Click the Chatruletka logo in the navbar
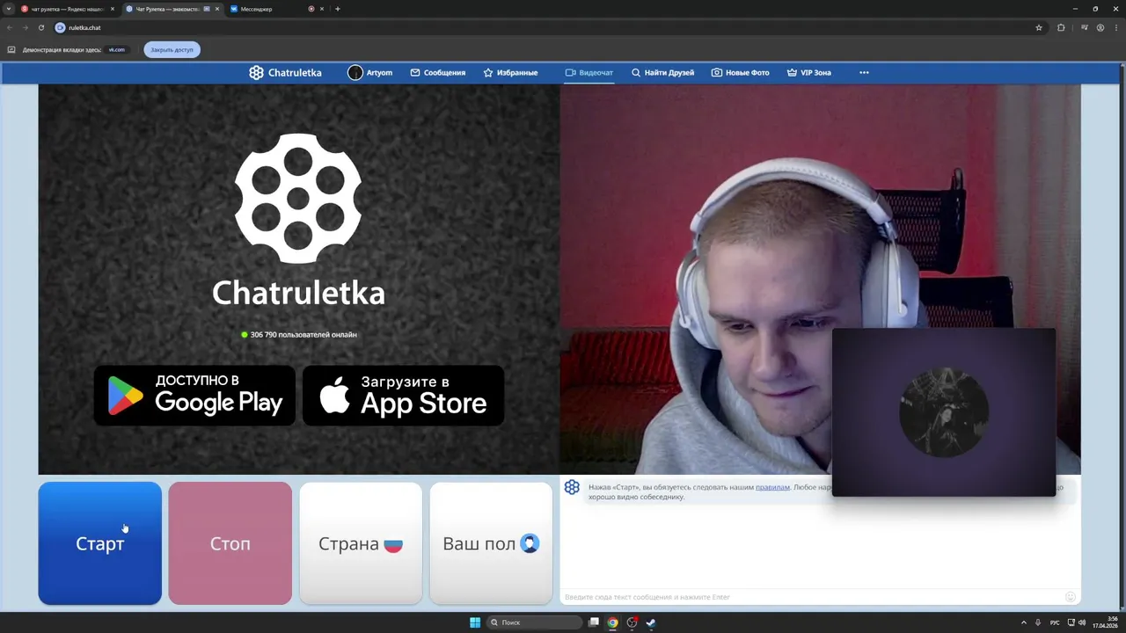This screenshot has width=1126, height=633. click(x=285, y=72)
